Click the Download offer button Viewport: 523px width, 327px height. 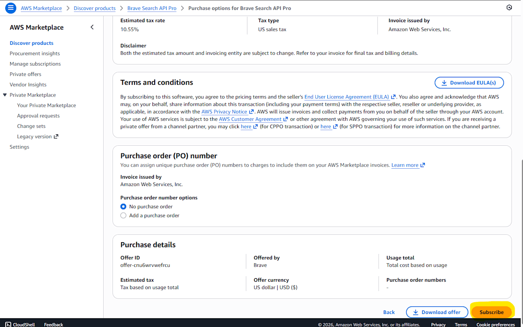tap(437, 312)
